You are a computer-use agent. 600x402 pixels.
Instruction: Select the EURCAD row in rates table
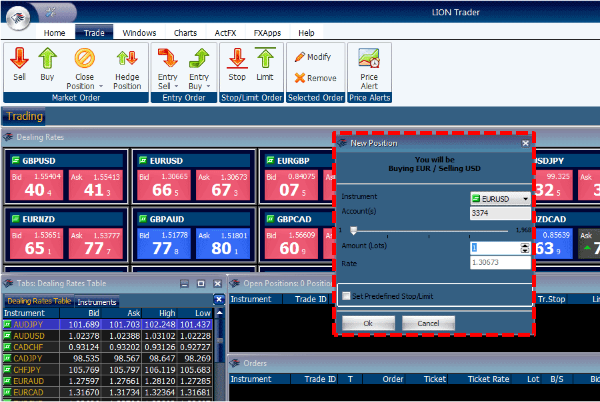(x=107, y=393)
